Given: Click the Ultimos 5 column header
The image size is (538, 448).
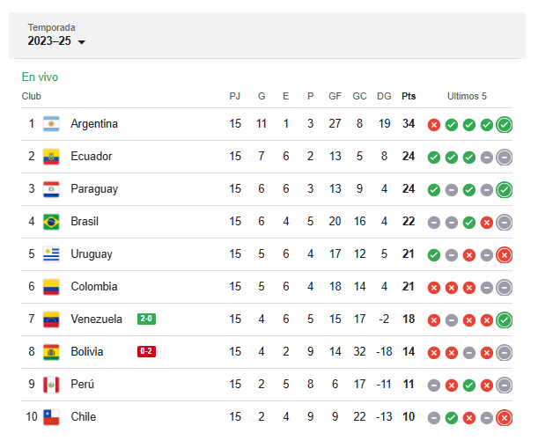Looking at the screenshot, I should [x=467, y=96].
